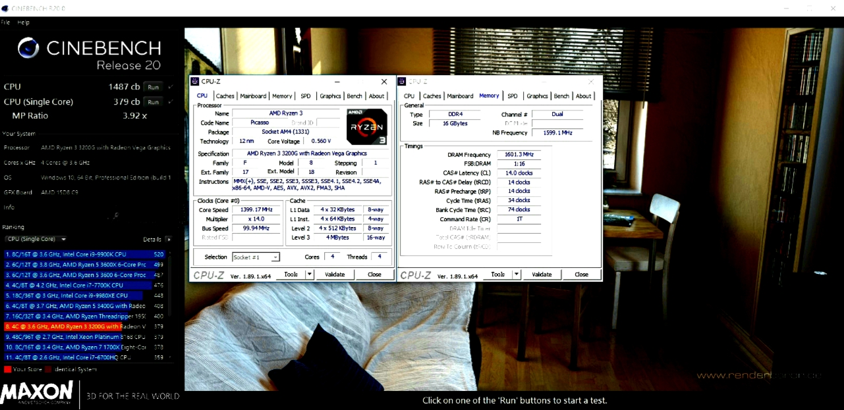Switch to Bench tab in right CPU-Z

pyautogui.click(x=561, y=96)
